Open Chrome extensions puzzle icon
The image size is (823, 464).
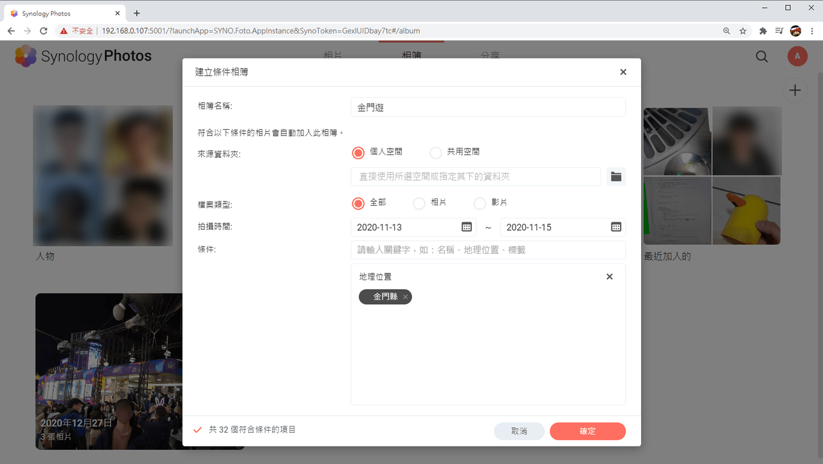tap(763, 31)
